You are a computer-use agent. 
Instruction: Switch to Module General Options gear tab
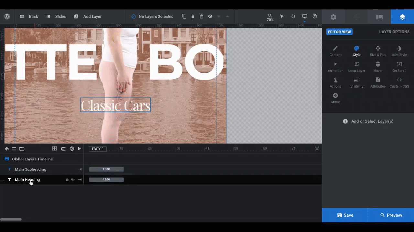(x=333, y=17)
